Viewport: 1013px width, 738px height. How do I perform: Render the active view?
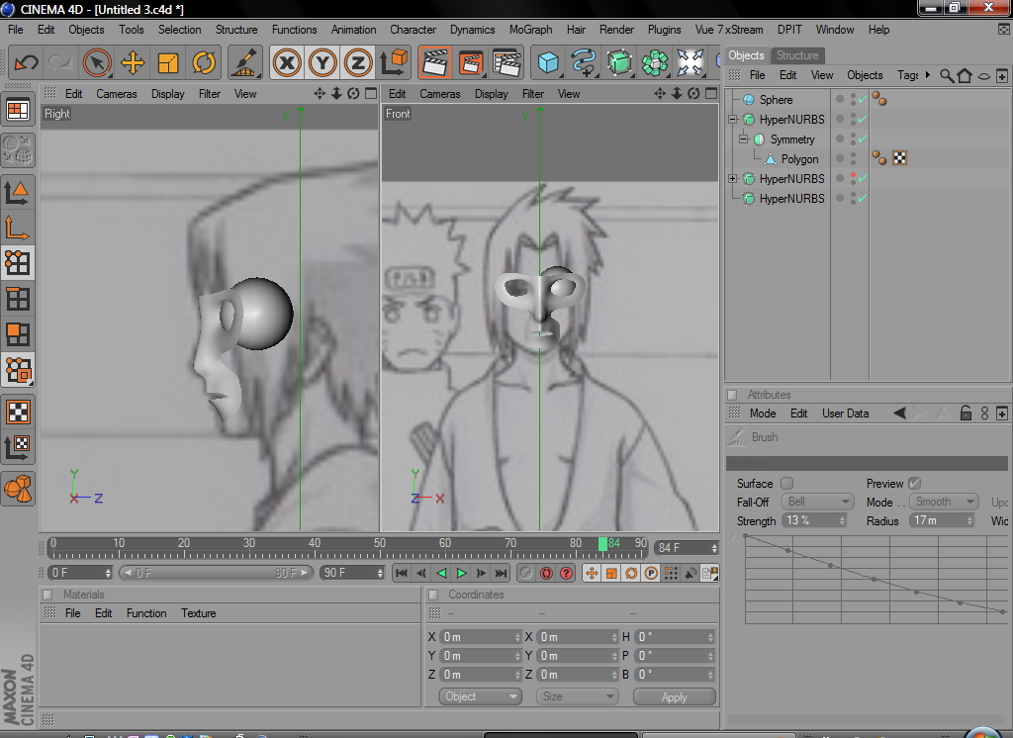tap(435, 62)
